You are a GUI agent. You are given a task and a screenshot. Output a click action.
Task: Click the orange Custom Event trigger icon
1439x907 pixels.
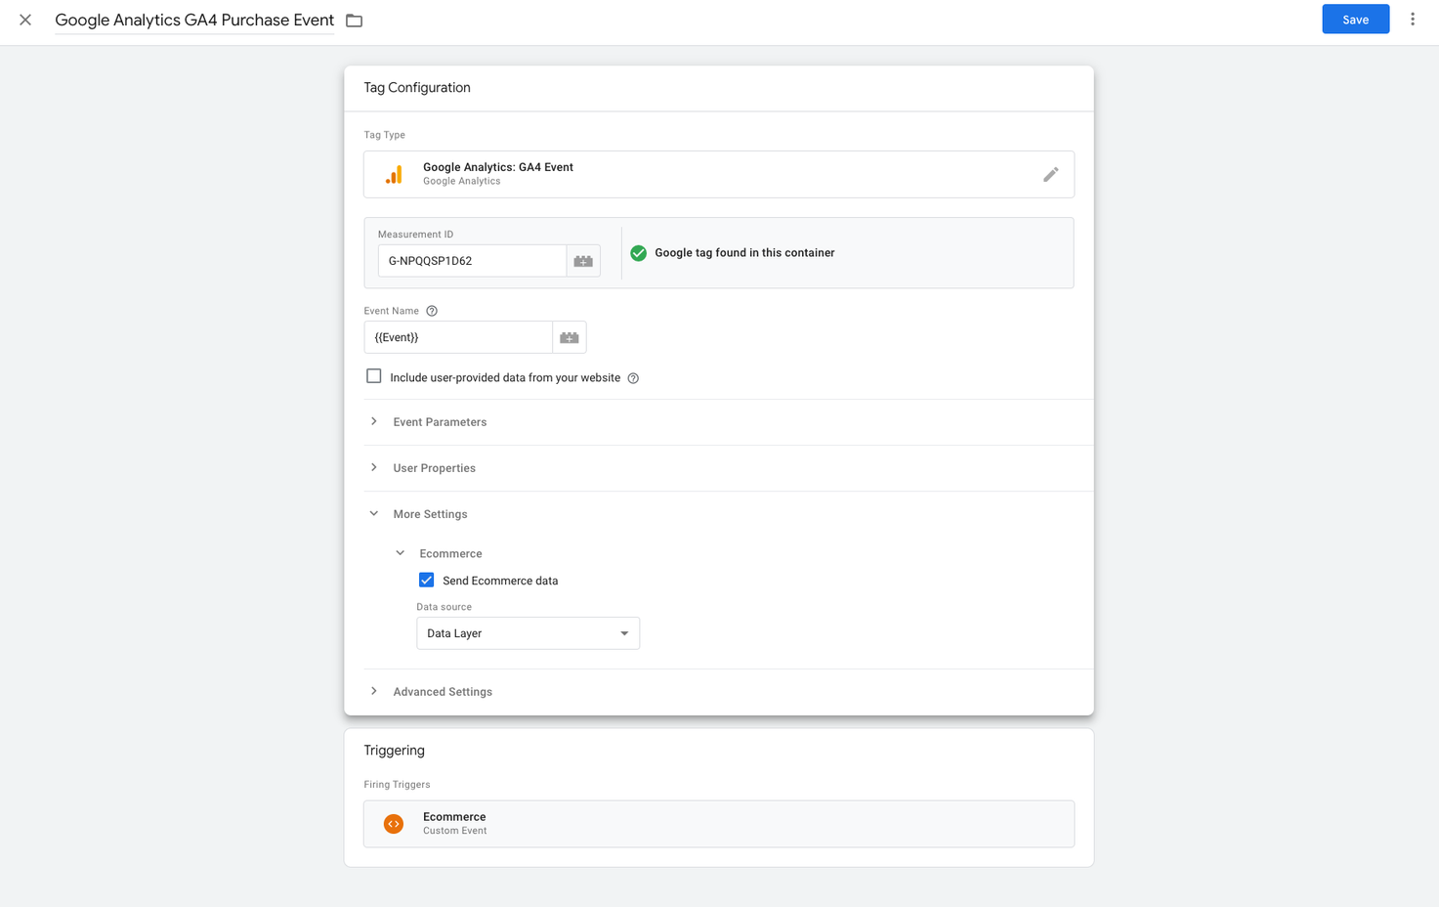click(394, 824)
